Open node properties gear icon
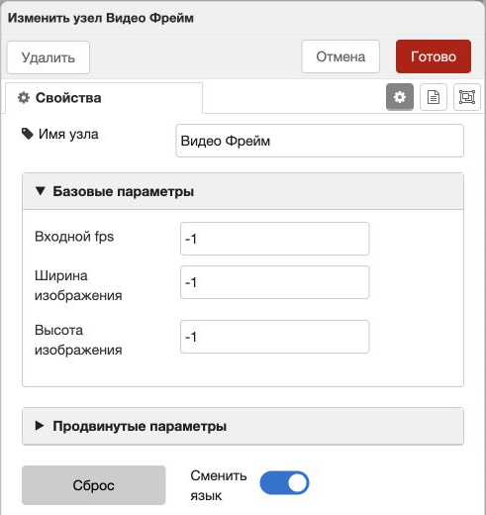The height and width of the screenshot is (515, 486). 400,97
